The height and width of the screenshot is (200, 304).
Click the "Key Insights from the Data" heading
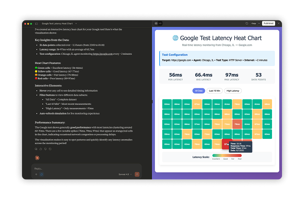pyautogui.click(x=52, y=40)
